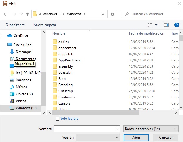Viewport: 183px width, 142px height.
Task: Click the Abrir button
Action: click(x=136, y=138)
